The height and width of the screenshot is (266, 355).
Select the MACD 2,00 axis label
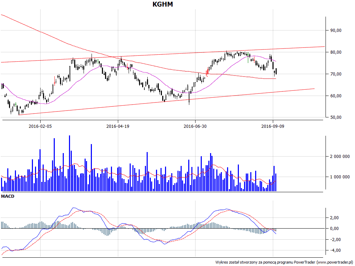(334, 218)
